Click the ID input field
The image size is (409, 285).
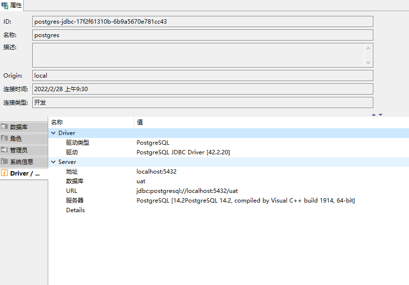click(203, 21)
